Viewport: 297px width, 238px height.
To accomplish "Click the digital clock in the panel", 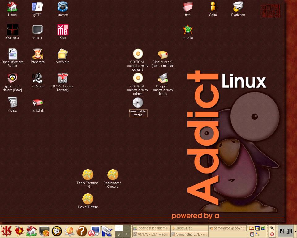I will click(286, 231).
